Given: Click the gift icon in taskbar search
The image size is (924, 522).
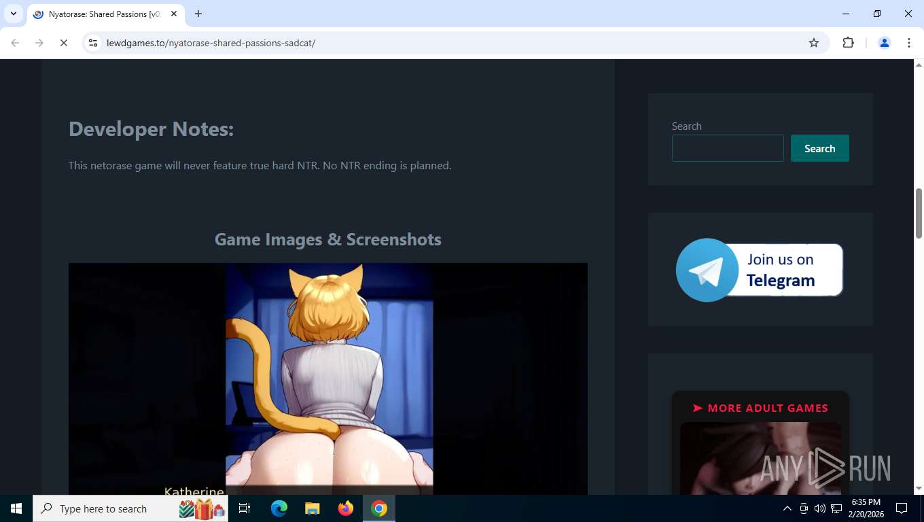Looking at the screenshot, I should pyautogui.click(x=202, y=508).
